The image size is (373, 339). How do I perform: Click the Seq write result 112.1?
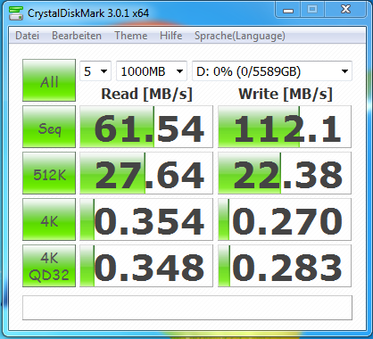click(x=285, y=127)
